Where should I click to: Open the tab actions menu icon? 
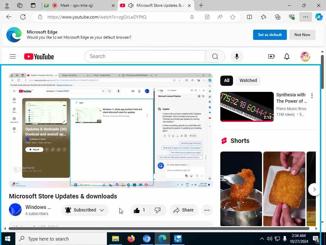(33, 6)
